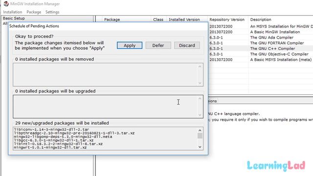This screenshot has width=313, height=176.
Task: Click the Defer button
Action: [158, 45]
